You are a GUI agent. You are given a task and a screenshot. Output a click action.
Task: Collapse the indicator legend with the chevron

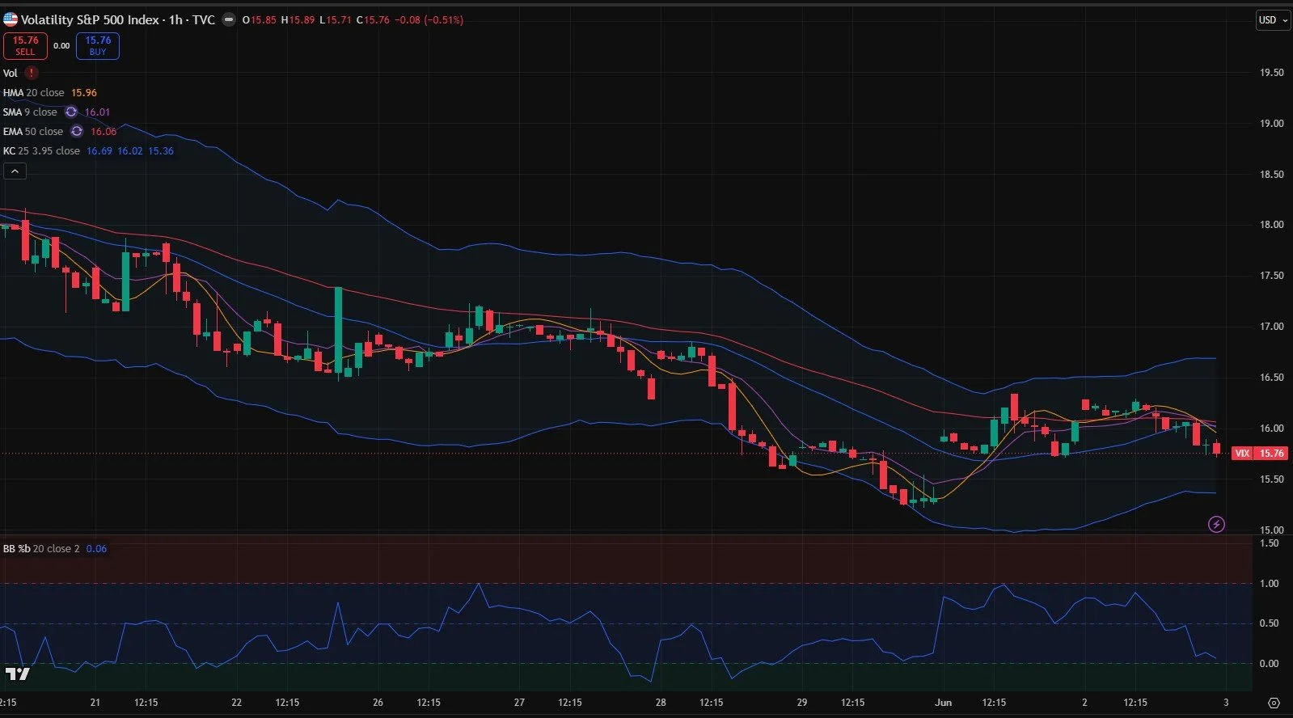15,171
